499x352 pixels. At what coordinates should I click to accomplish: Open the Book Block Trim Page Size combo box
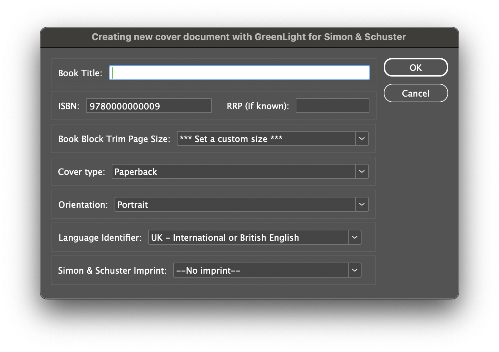pyautogui.click(x=266, y=139)
